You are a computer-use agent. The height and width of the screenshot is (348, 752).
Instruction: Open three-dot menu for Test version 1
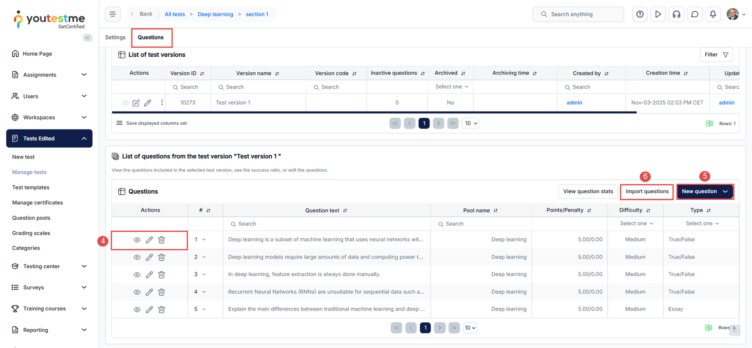(162, 102)
